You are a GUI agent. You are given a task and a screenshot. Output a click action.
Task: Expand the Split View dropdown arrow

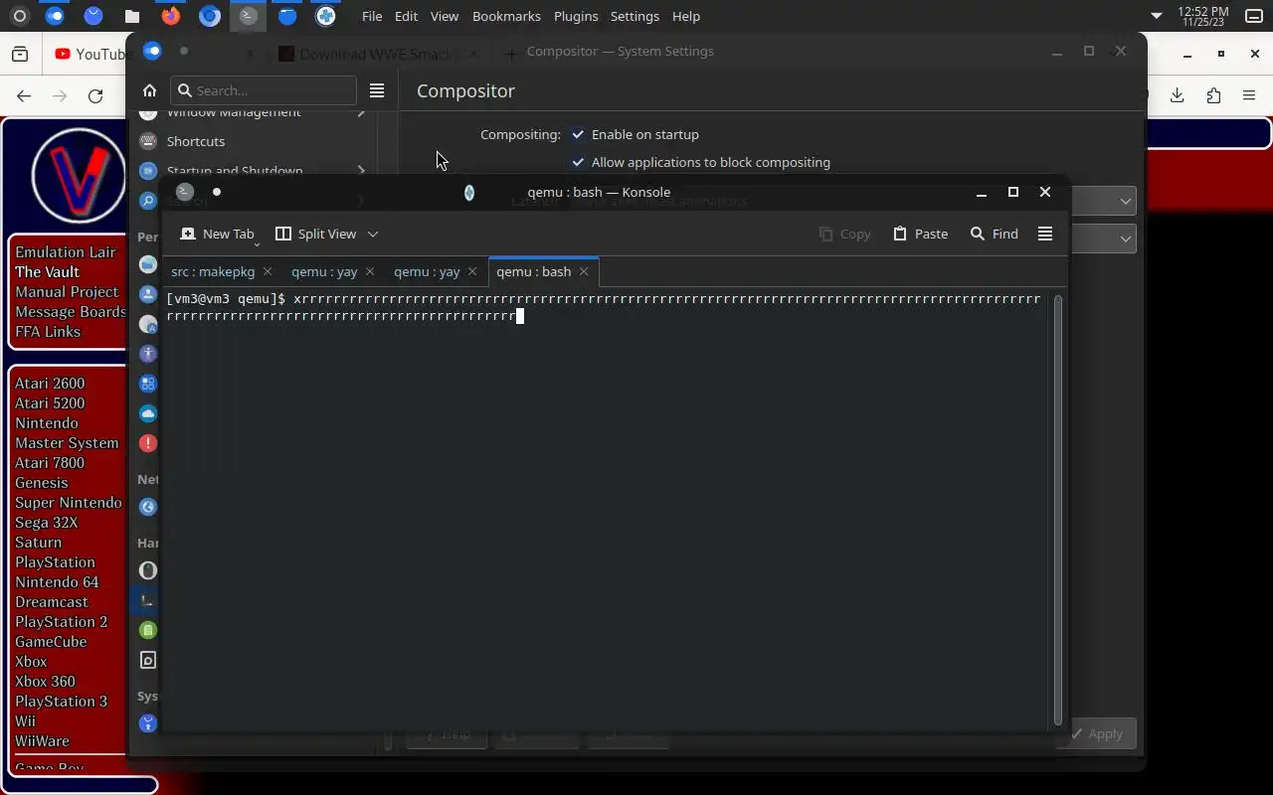point(373,234)
